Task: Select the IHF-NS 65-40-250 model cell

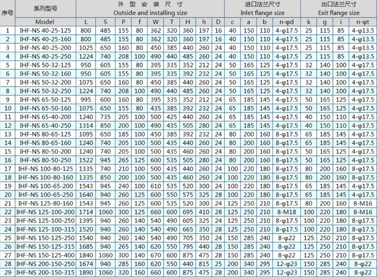Action: (x=45, y=125)
